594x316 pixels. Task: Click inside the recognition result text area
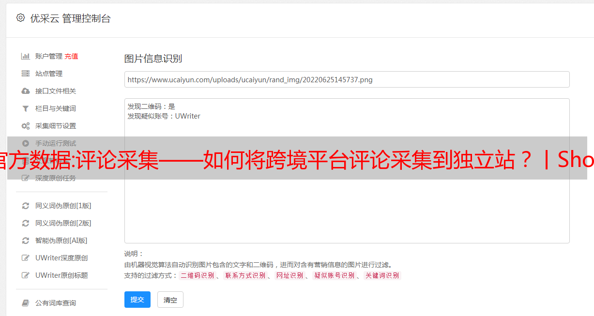[347, 170]
